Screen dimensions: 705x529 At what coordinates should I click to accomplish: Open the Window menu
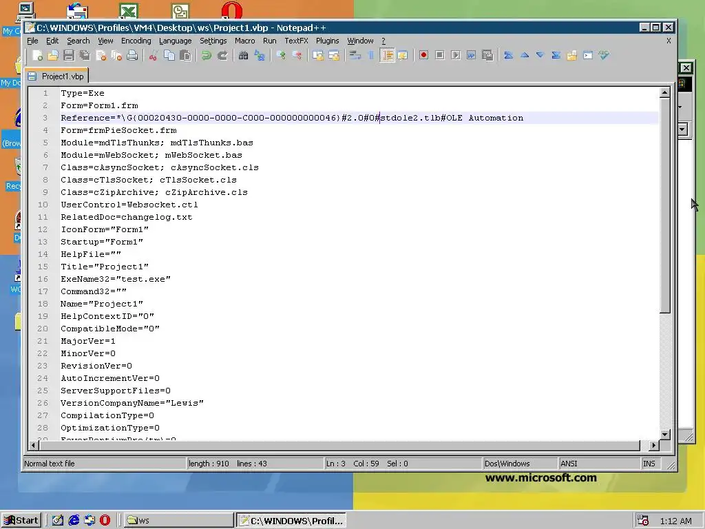coord(360,41)
